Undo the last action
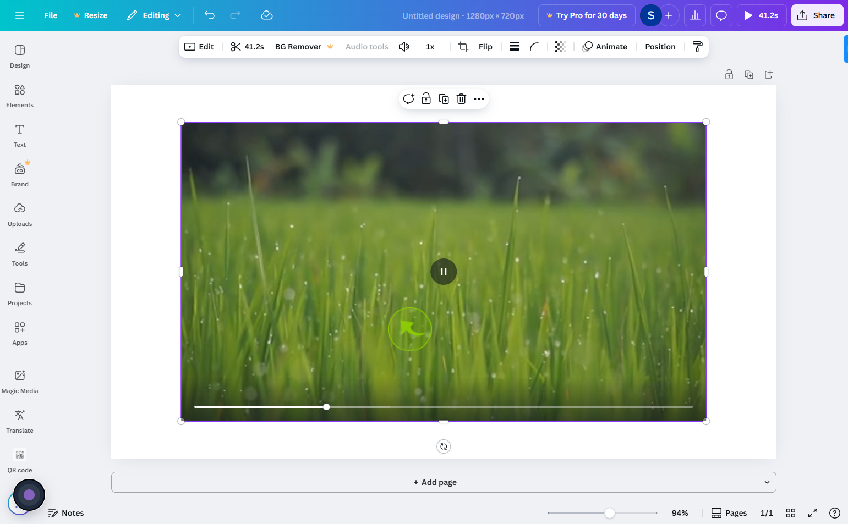Image resolution: width=848 pixels, height=524 pixels. (x=210, y=15)
